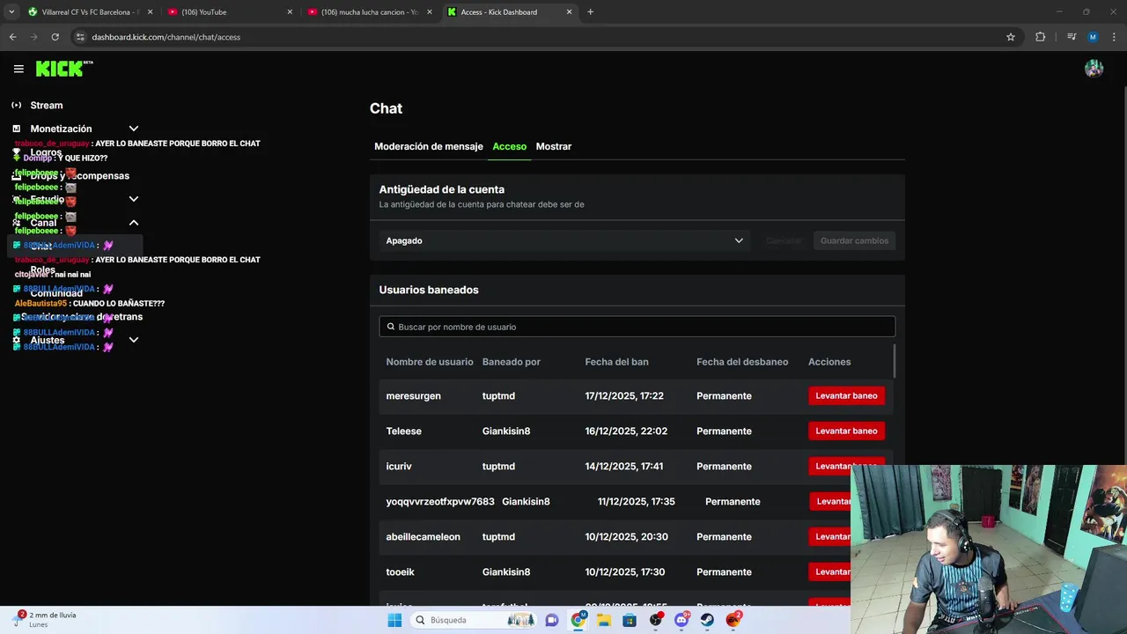Click the date 14/12/2025, 17:41

pos(624,466)
